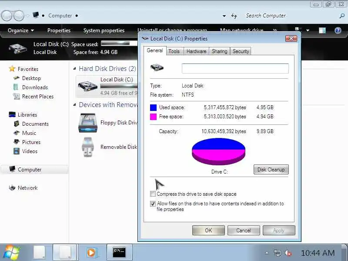The image size is (348, 261).
Task: Click the computer icon in the address bar
Action: 36,15
